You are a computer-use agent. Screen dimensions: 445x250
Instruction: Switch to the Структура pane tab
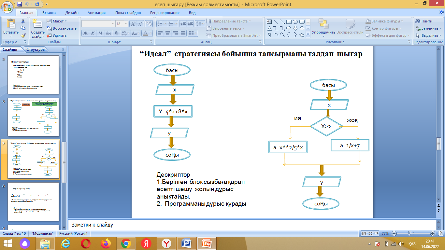click(36, 49)
